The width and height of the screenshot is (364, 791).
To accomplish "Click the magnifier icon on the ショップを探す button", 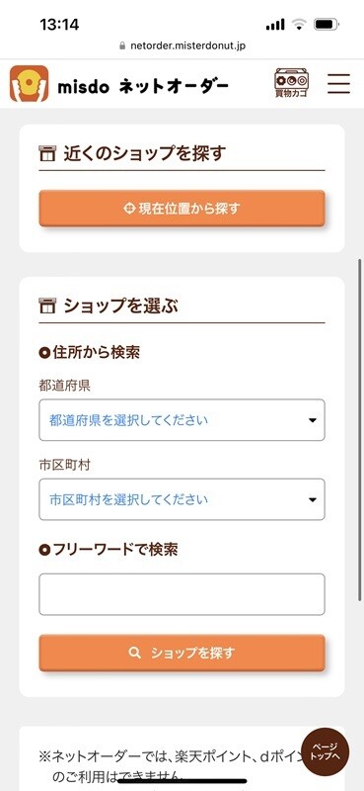I will point(134,654).
